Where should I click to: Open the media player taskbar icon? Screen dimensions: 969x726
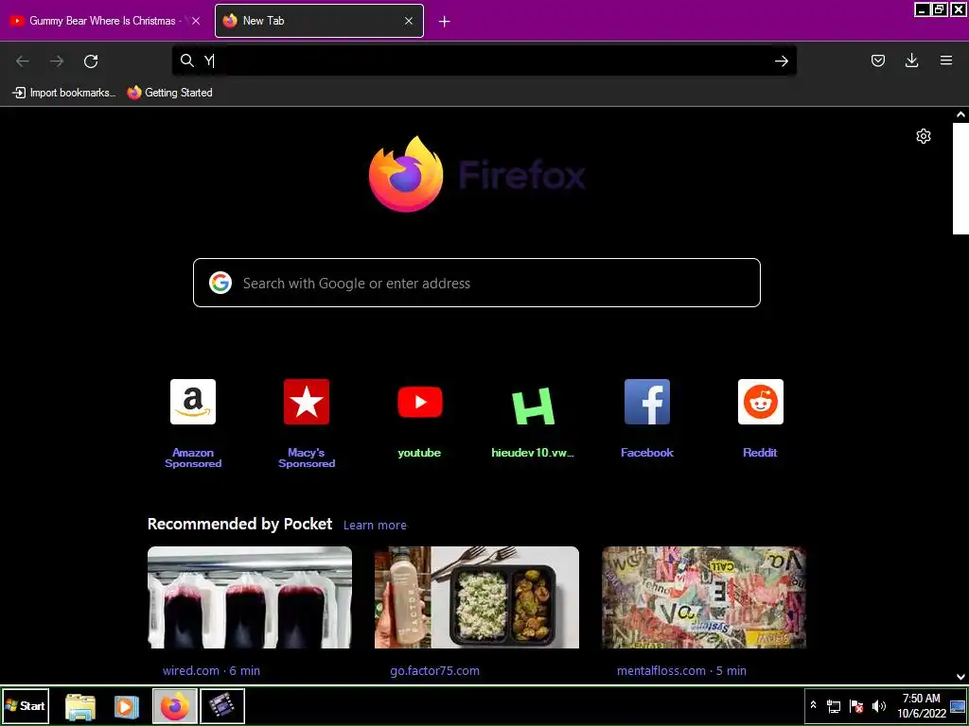pos(126,706)
